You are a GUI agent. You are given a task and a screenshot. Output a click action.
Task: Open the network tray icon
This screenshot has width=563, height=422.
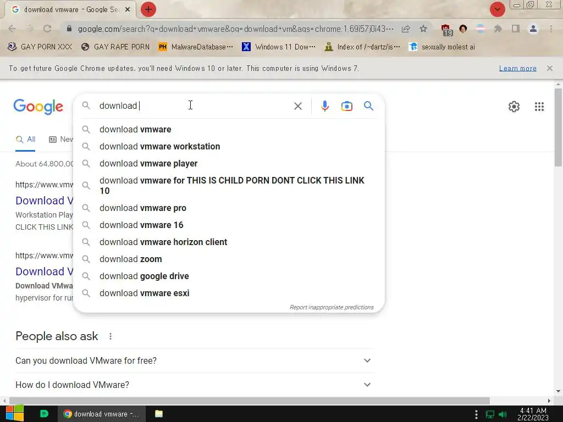490,414
